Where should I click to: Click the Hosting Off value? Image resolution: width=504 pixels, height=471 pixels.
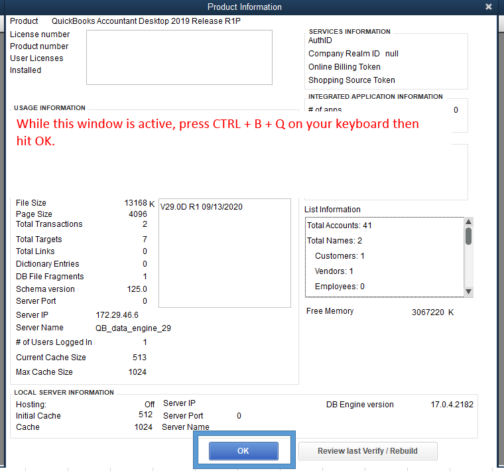point(149,405)
